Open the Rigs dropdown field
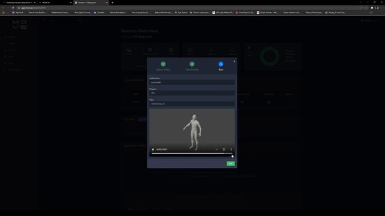Screen dimensions: 385x216 [192, 104]
